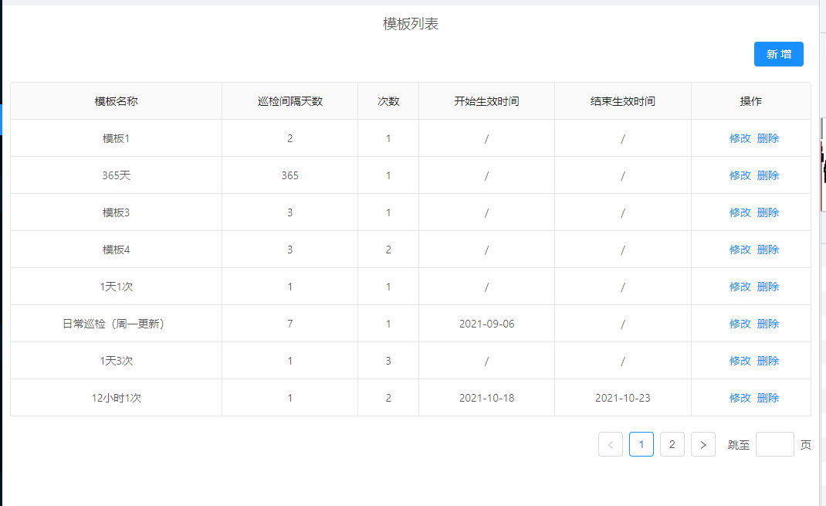Click the 新增 button to add a template

tap(778, 54)
